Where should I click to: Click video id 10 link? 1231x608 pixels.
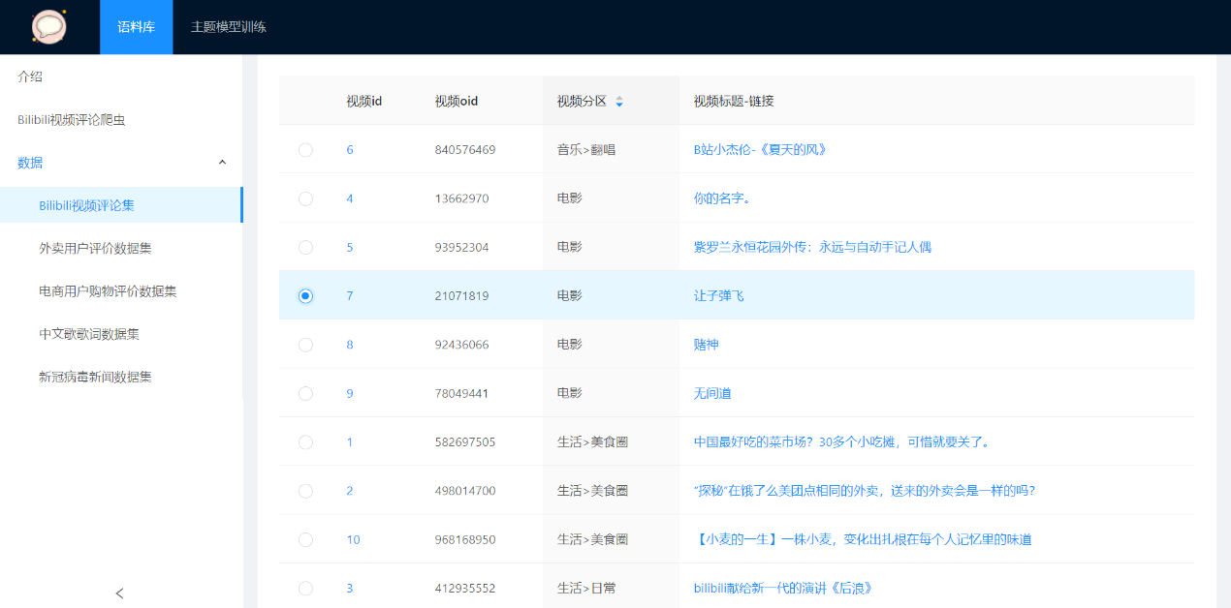pyautogui.click(x=353, y=539)
